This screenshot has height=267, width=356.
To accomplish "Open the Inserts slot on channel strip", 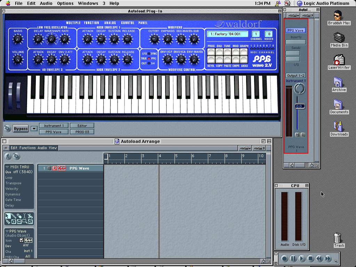I will point(296,42).
